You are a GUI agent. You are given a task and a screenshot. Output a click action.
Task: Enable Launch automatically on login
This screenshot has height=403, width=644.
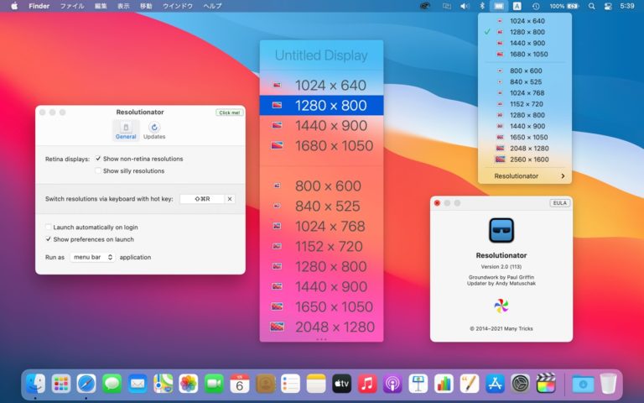(x=49, y=227)
